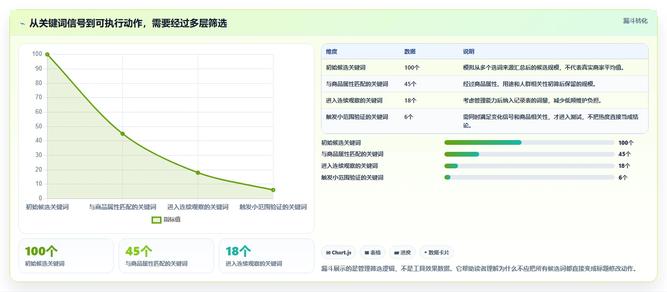
Task: Click the large teal 18个 stat card
Action: (266, 256)
